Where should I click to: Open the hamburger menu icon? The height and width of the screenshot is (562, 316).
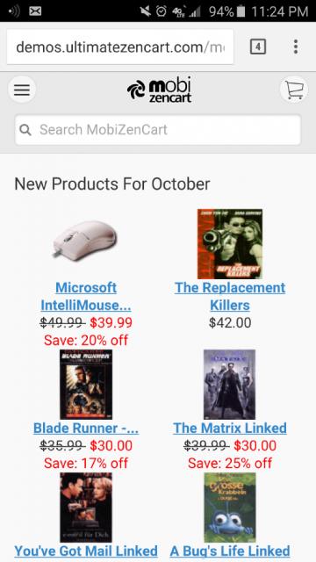click(x=22, y=90)
